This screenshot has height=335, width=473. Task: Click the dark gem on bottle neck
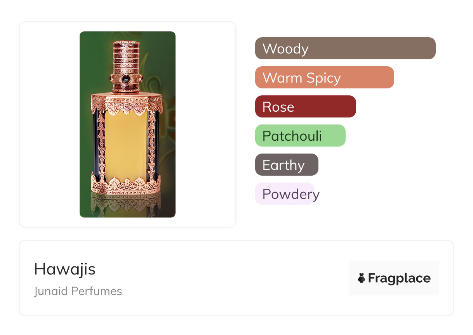(126, 78)
